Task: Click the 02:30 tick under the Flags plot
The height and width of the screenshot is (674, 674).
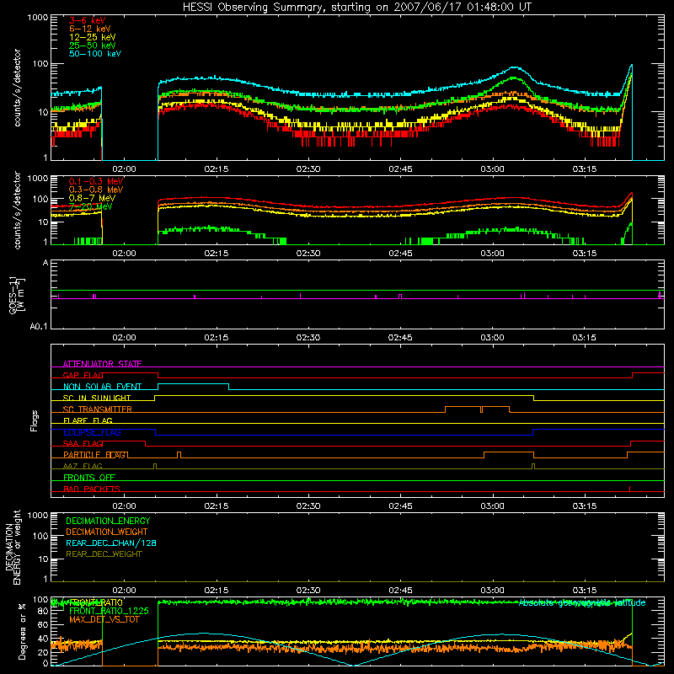Action: click(x=308, y=506)
